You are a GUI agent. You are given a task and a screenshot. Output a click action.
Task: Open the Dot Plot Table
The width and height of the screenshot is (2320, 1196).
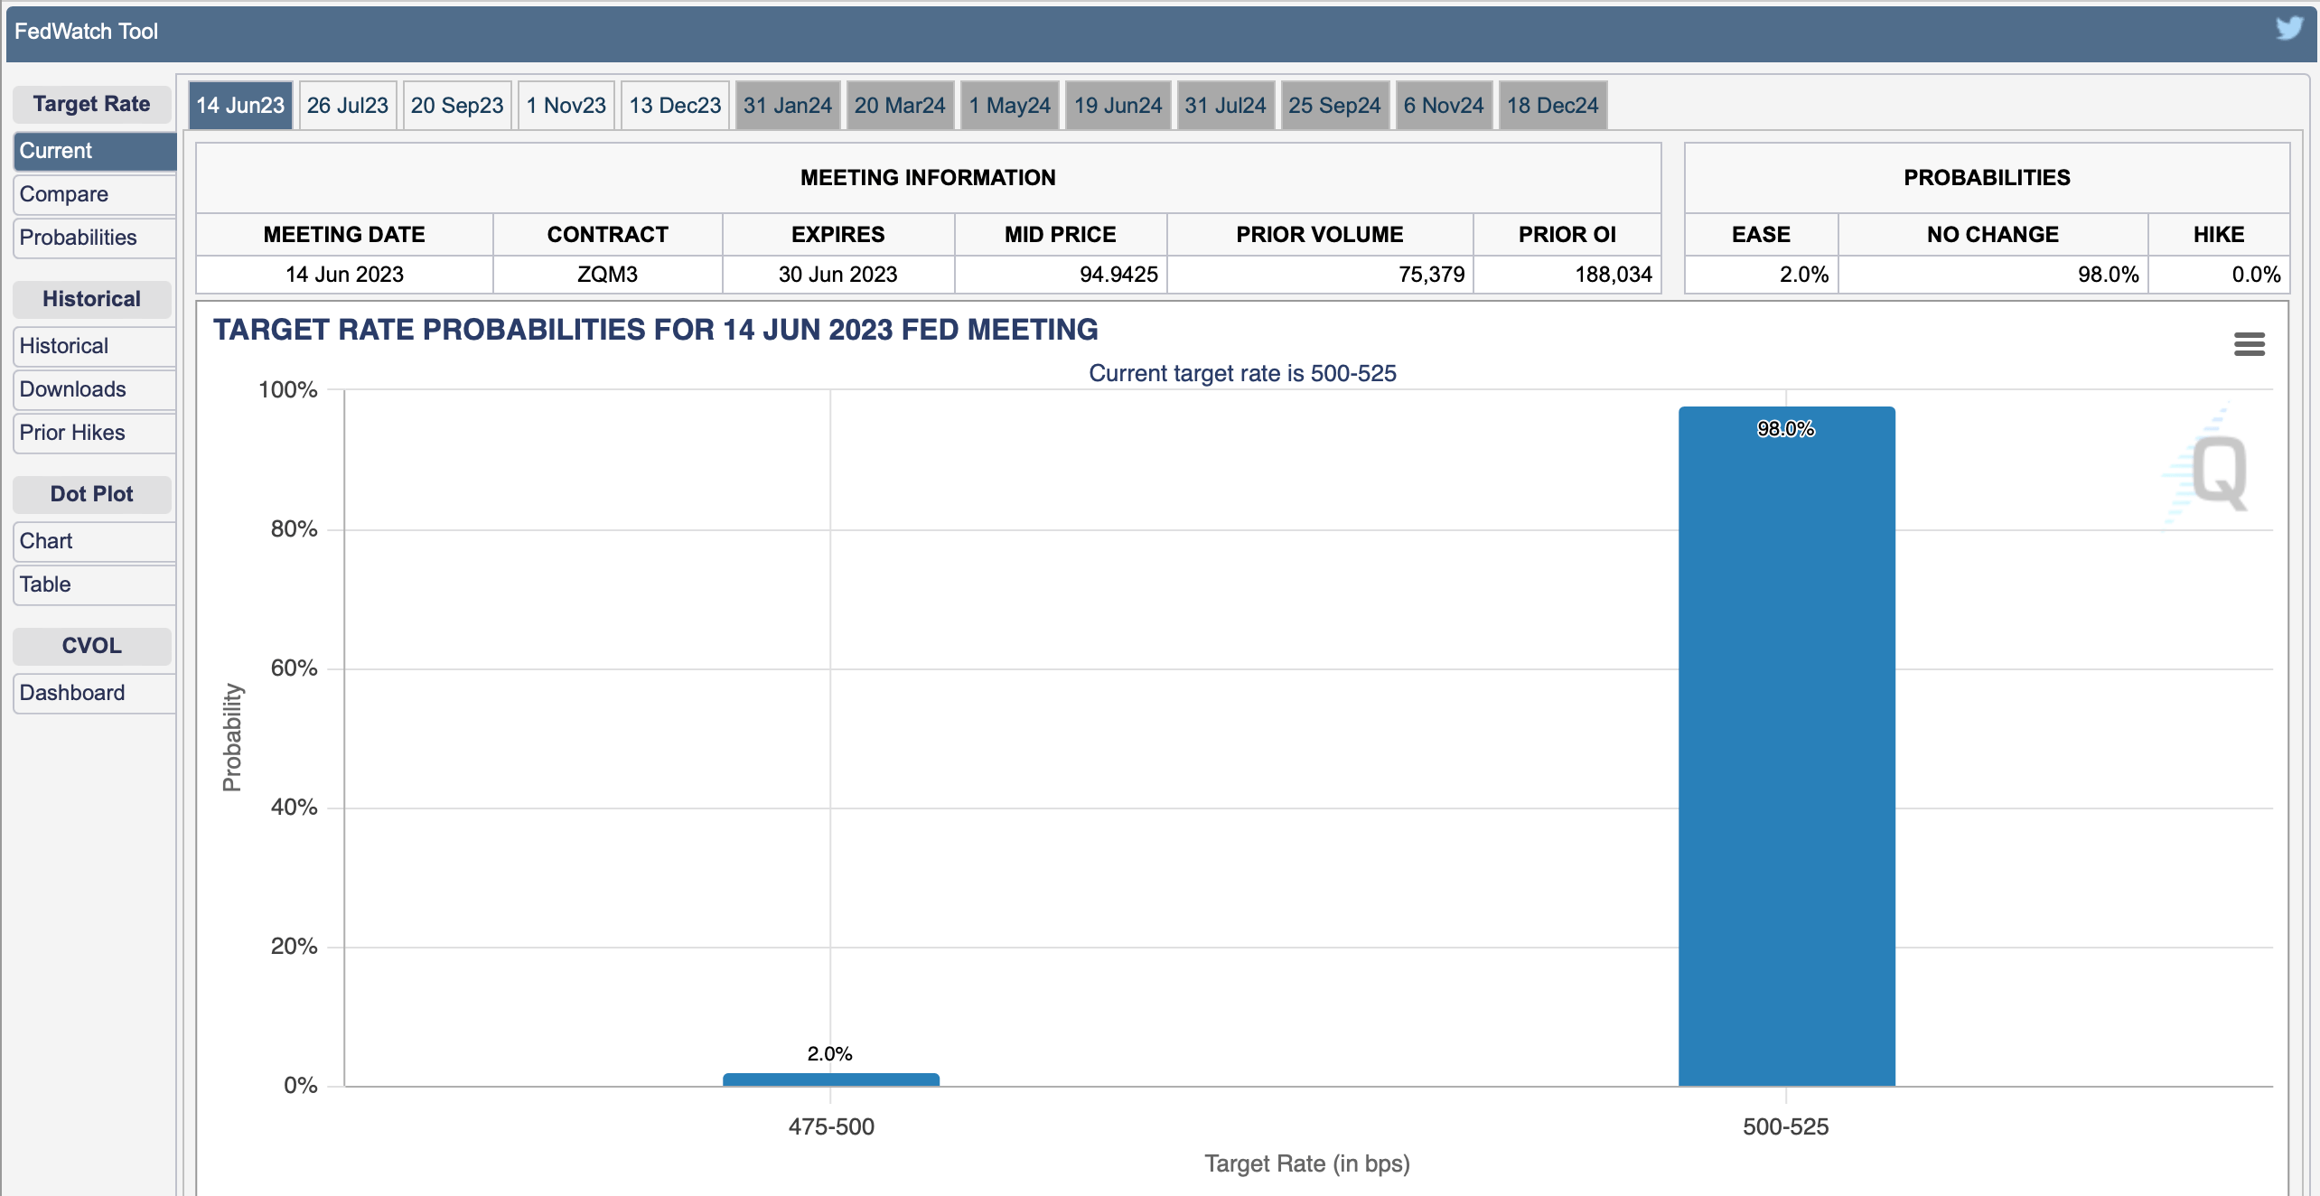pyautogui.click(x=94, y=584)
